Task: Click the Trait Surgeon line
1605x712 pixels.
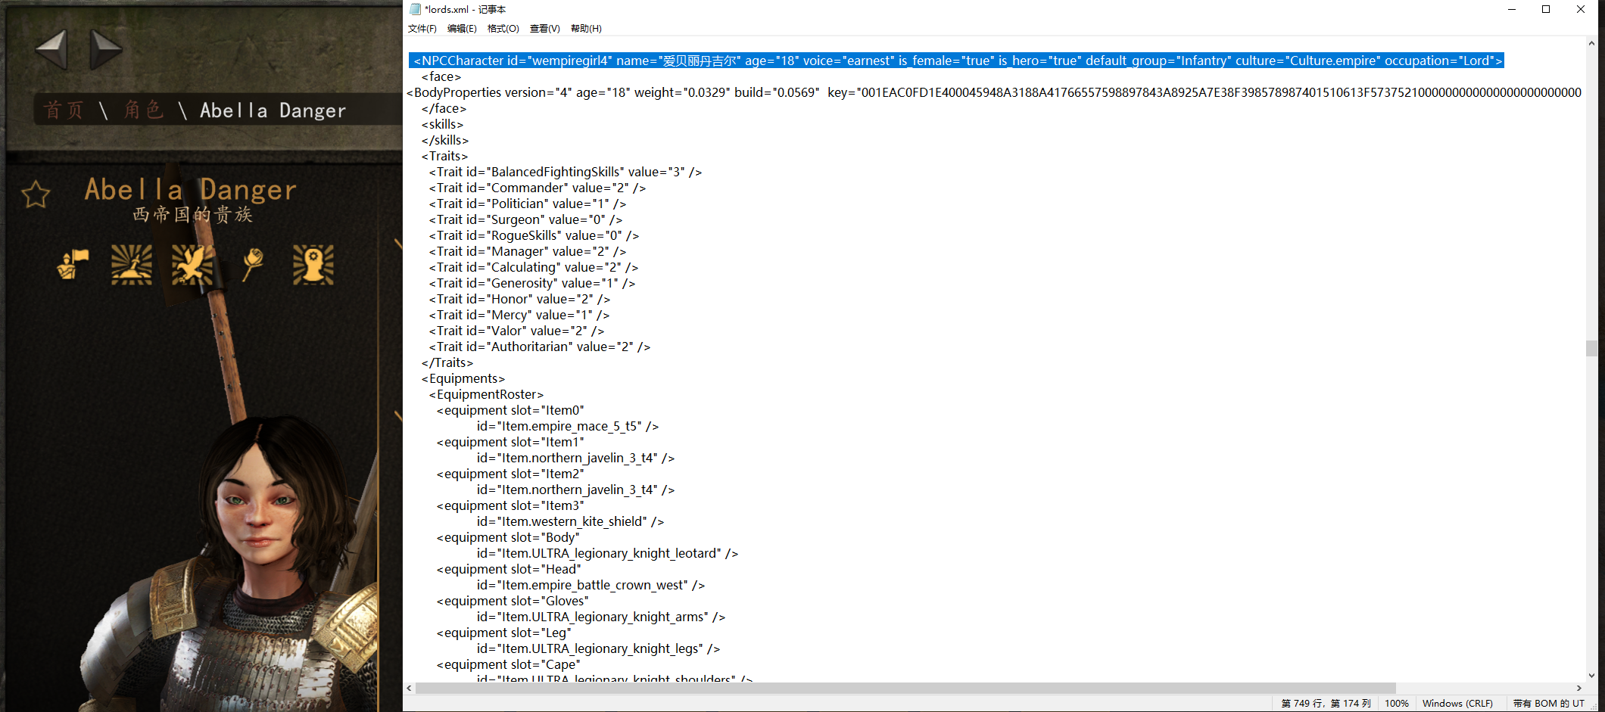Action: coord(525,219)
